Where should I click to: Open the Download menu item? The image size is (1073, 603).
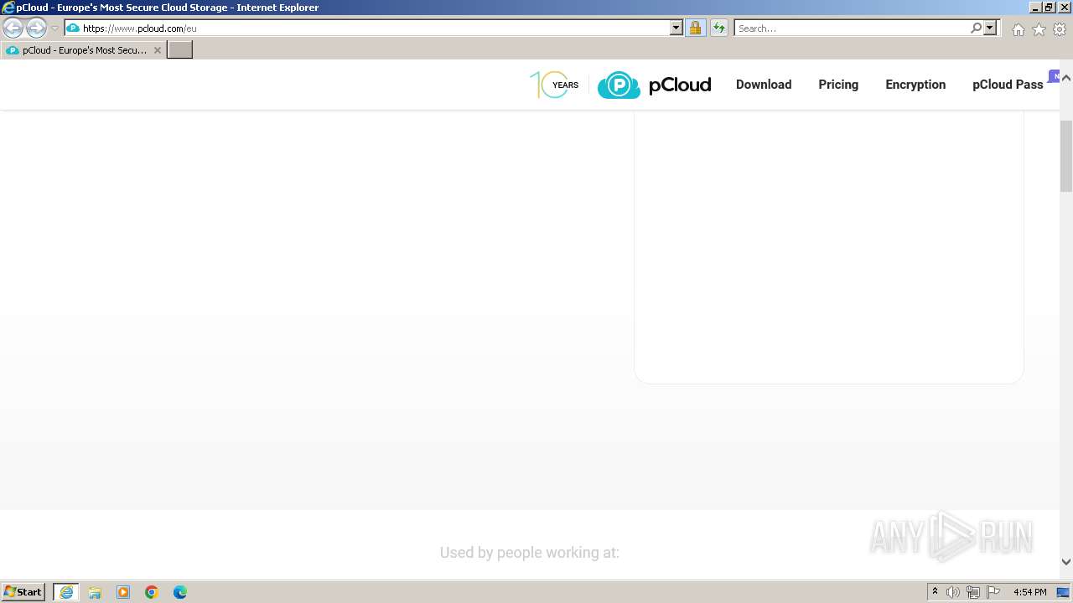[x=764, y=85]
